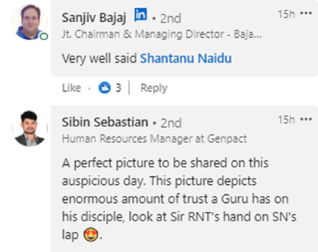Click the green online status indicator

click(x=44, y=37)
